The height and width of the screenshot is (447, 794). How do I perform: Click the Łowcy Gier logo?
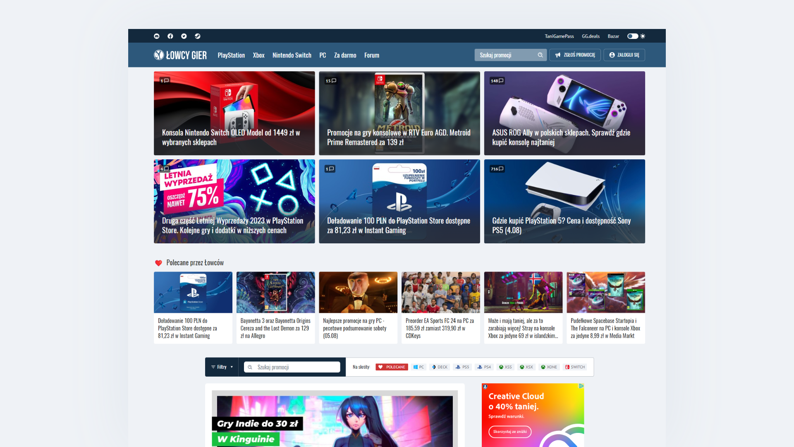click(180, 55)
